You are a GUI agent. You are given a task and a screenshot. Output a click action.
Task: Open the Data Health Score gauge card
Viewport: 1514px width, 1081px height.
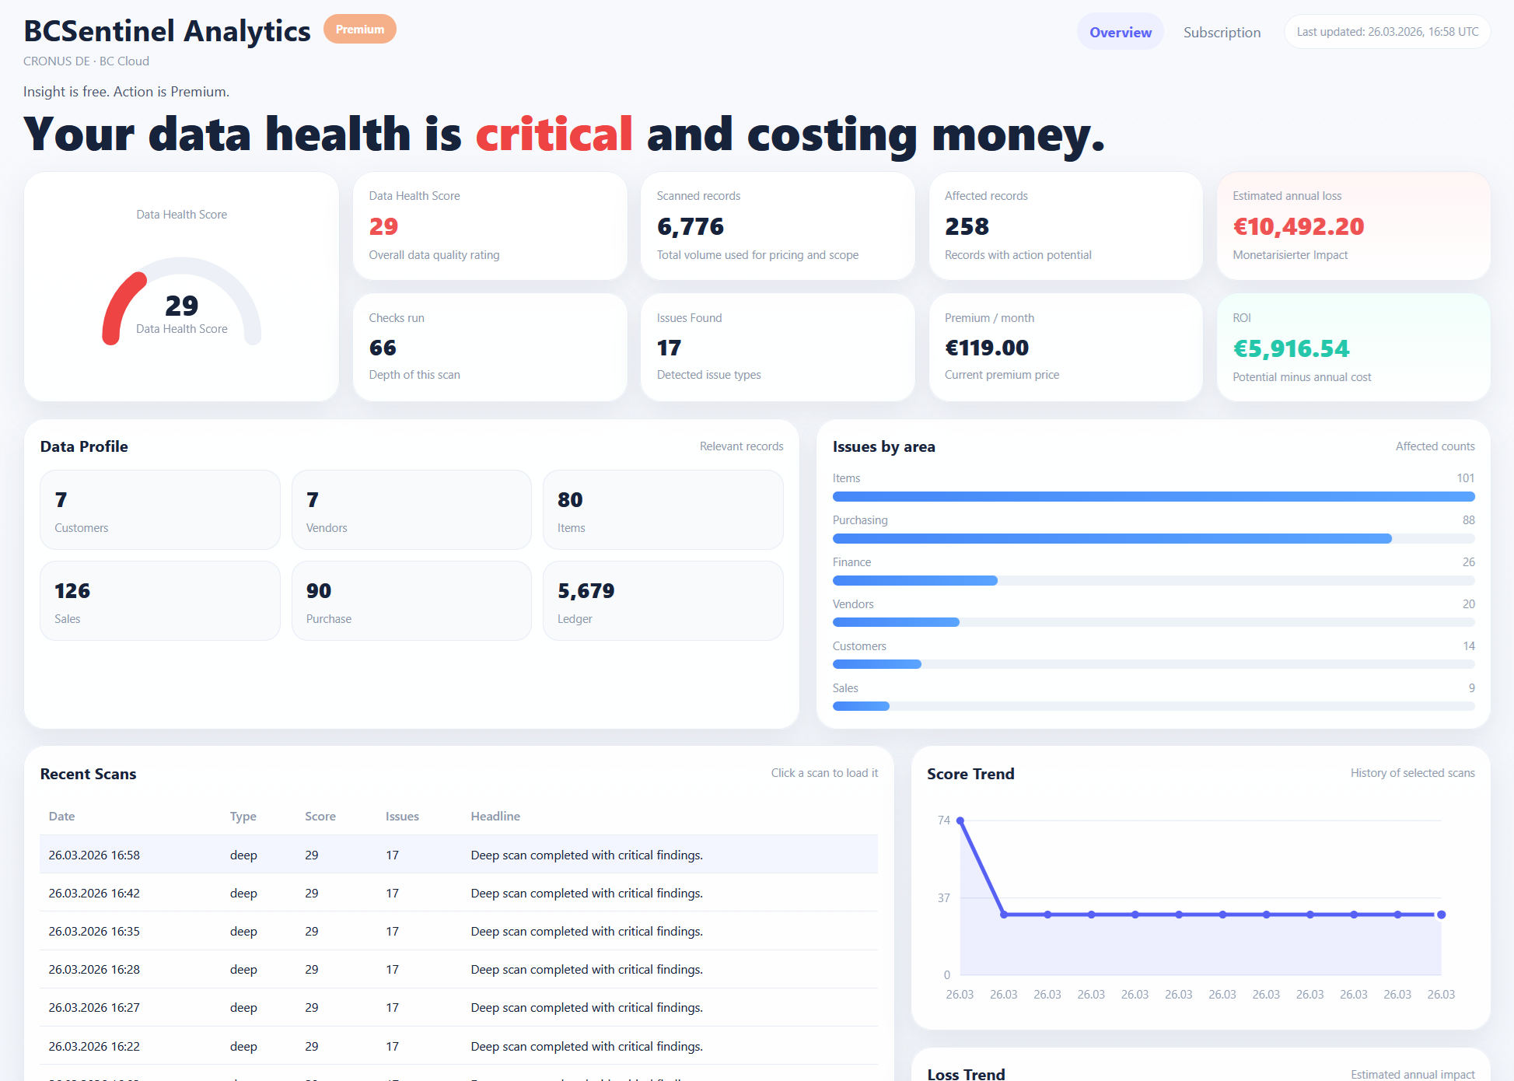[180, 286]
